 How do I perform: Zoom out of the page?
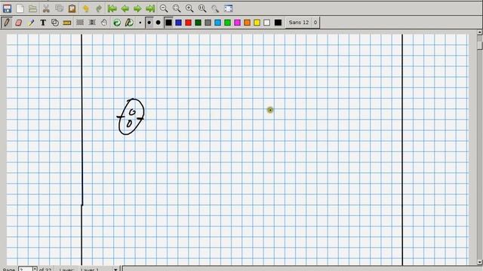164,8
